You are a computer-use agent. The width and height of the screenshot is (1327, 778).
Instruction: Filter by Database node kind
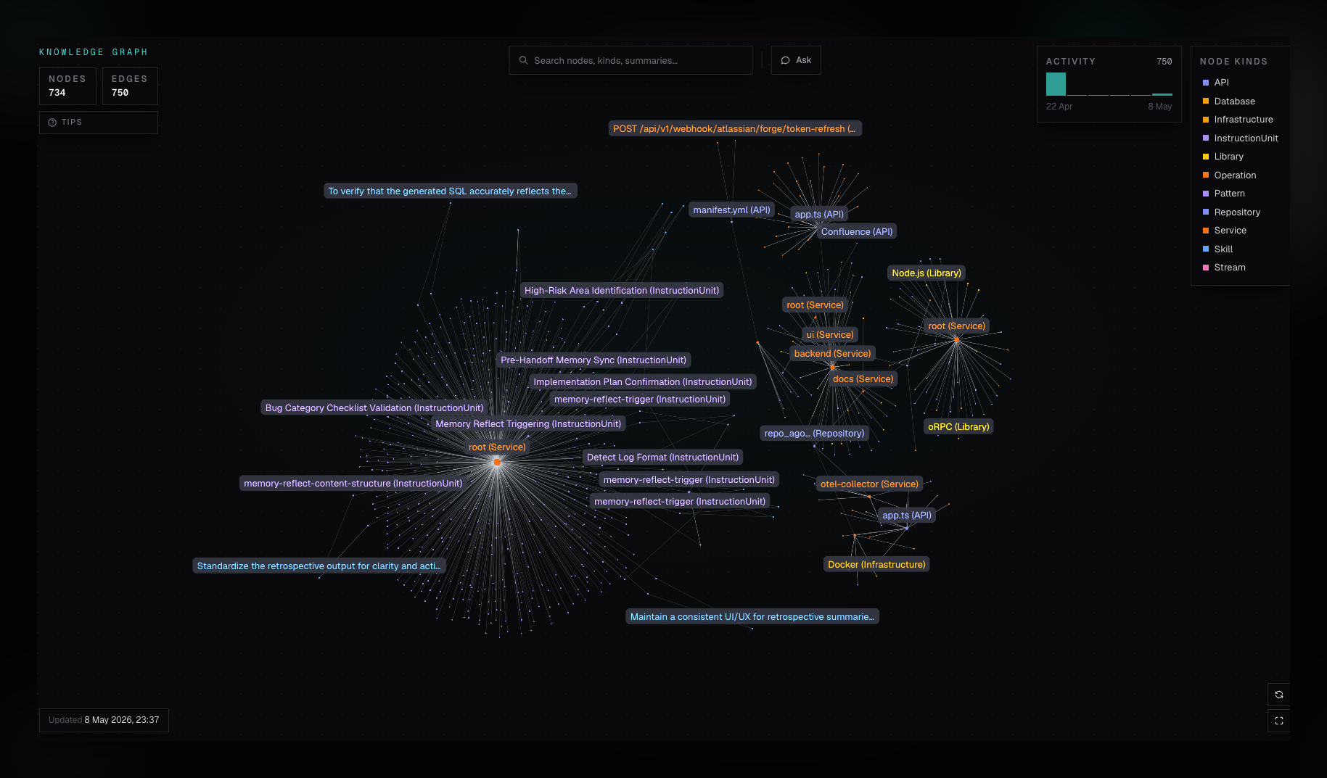[x=1229, y=102]
